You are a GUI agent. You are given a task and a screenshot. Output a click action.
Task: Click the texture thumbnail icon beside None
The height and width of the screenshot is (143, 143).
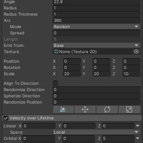coord(56,52)
